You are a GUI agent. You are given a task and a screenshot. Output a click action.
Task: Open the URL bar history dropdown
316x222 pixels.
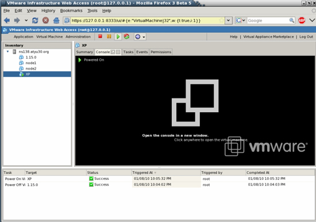click(228, 20)
